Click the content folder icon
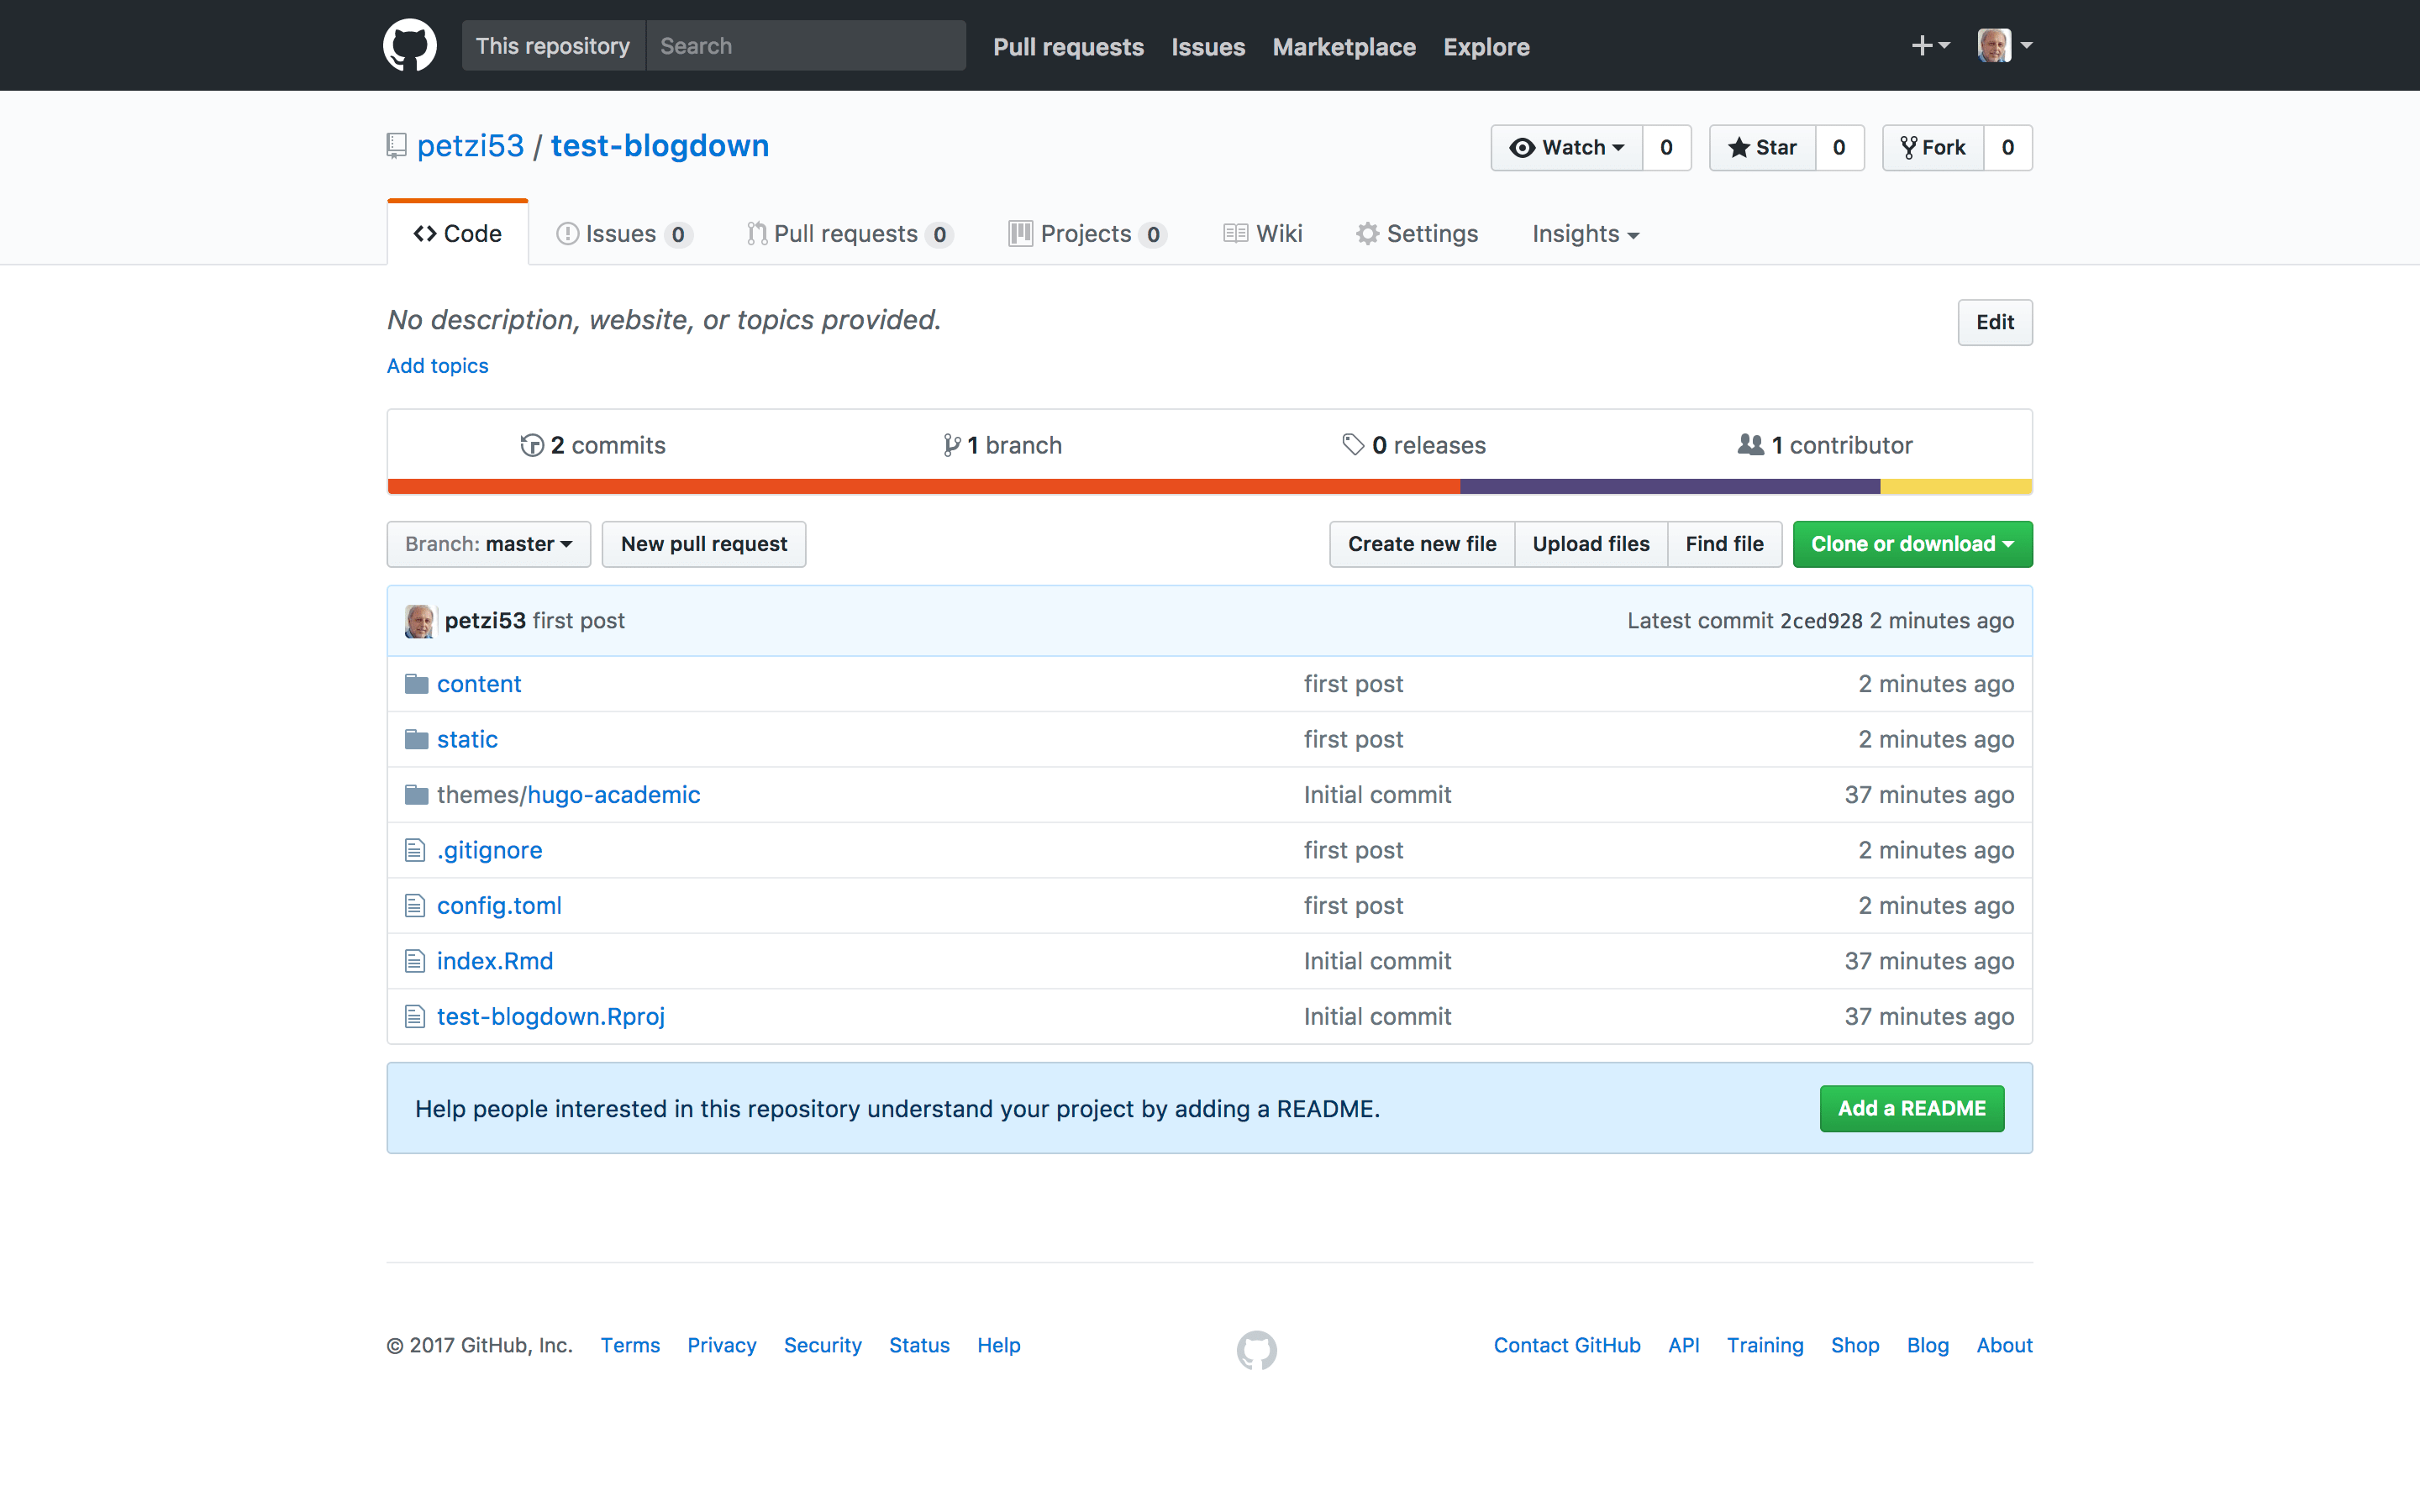 [x=416, y=684]
